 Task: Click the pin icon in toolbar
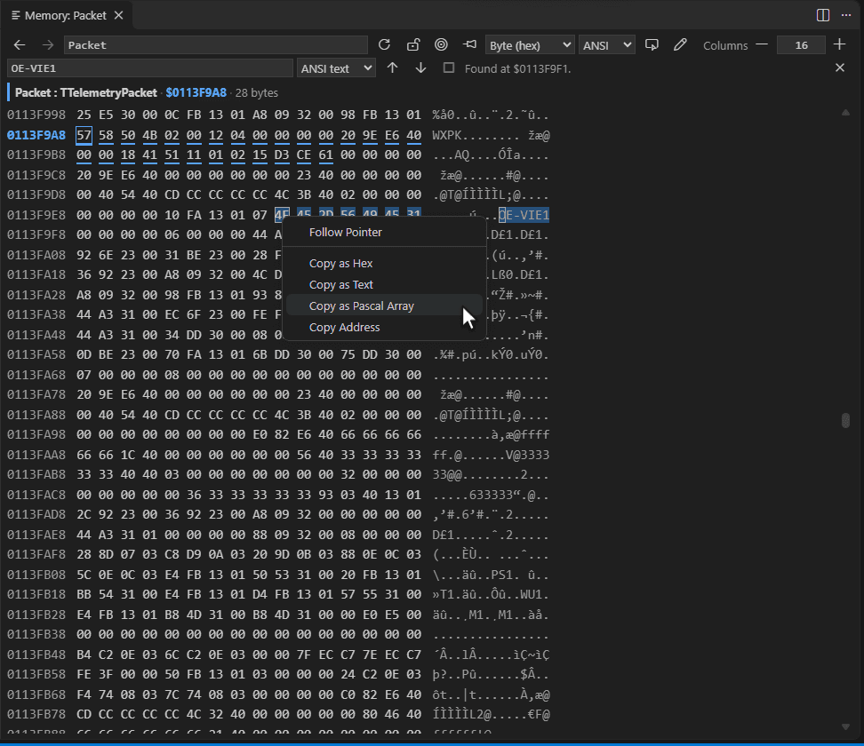coord(469,45)
